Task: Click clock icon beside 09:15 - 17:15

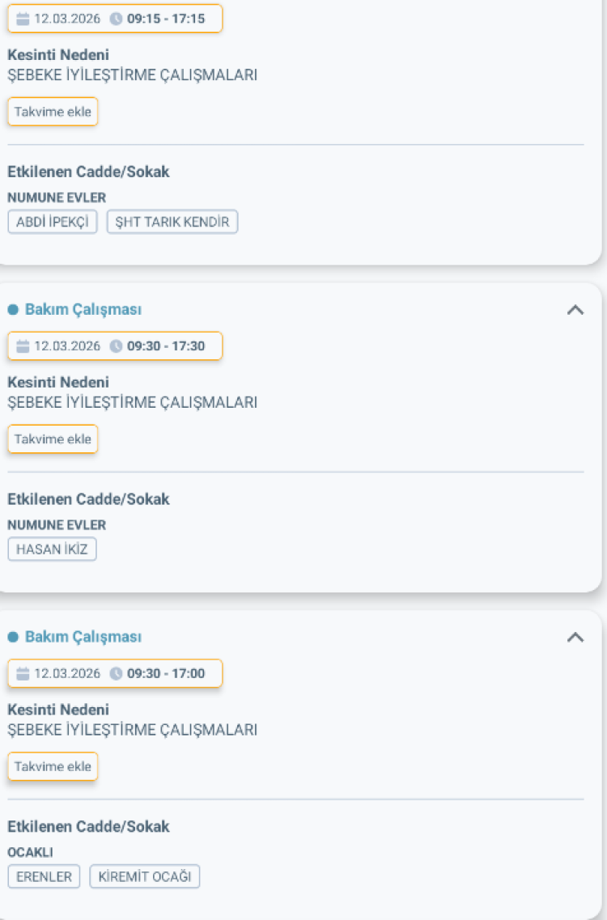Action: (117, 19)
